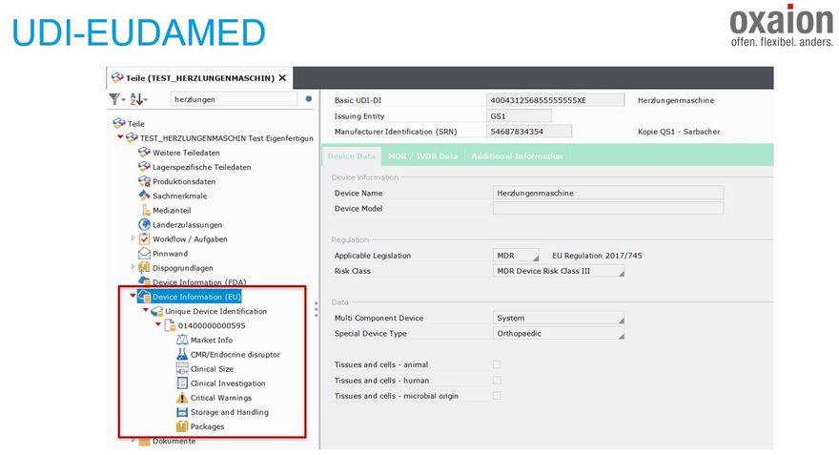Click the Device Information (EU) icon
The width and height of the screenshot is (839, 455).
pyautogui.click(x=144, y=296)
